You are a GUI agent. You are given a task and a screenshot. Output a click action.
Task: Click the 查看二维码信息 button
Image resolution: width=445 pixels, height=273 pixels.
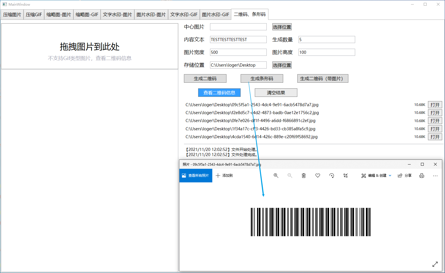tap(219, 93)
